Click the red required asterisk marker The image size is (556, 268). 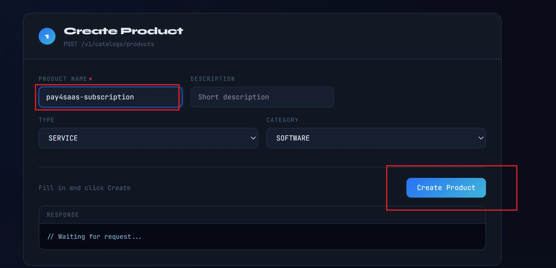coord(90,79)
